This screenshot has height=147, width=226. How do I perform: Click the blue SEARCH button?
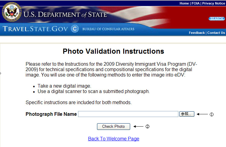pyautogui.click(x=217, y=19)
